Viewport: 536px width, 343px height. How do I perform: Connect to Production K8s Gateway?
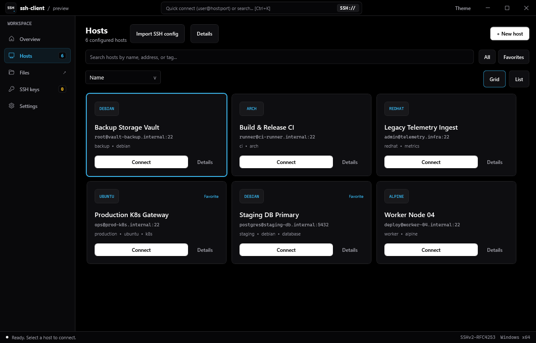click(141, 250)
